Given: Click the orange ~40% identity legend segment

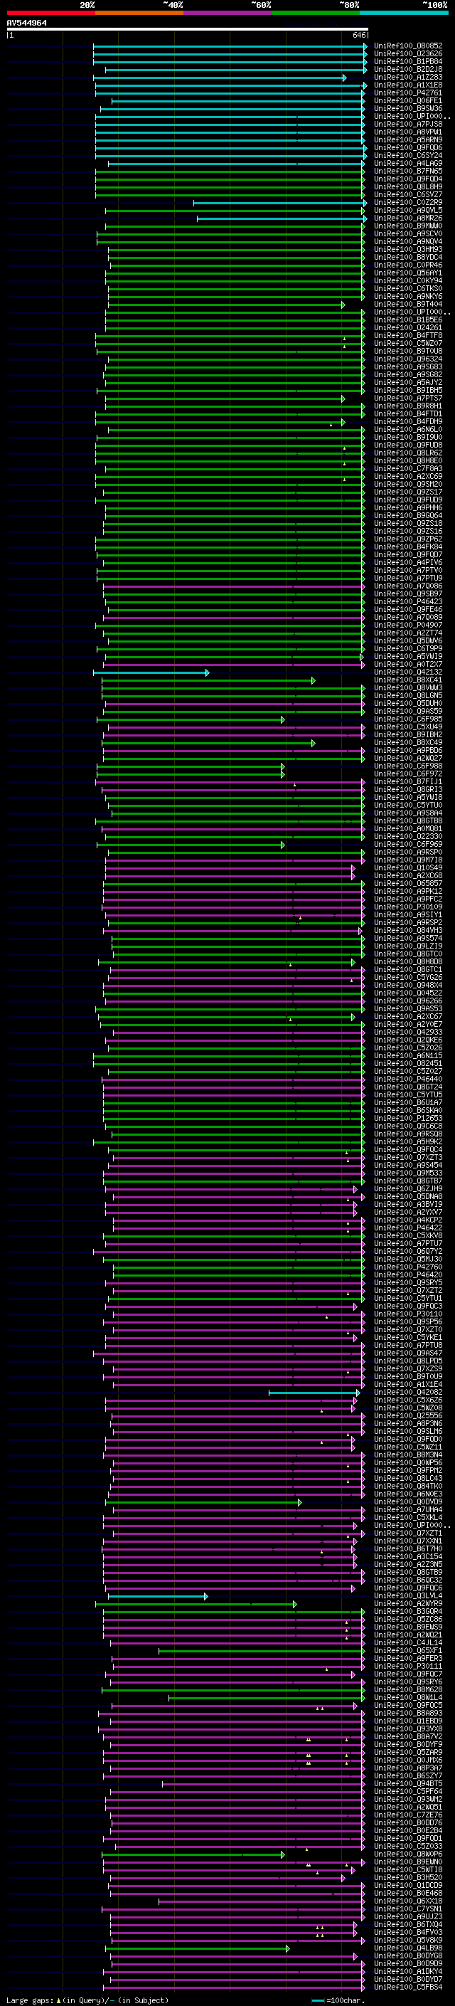Looking at the screenshot, I should click(139, 13).
